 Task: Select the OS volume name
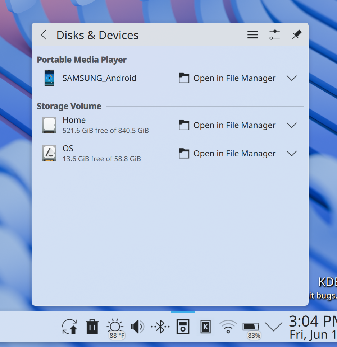pos(68,148)
